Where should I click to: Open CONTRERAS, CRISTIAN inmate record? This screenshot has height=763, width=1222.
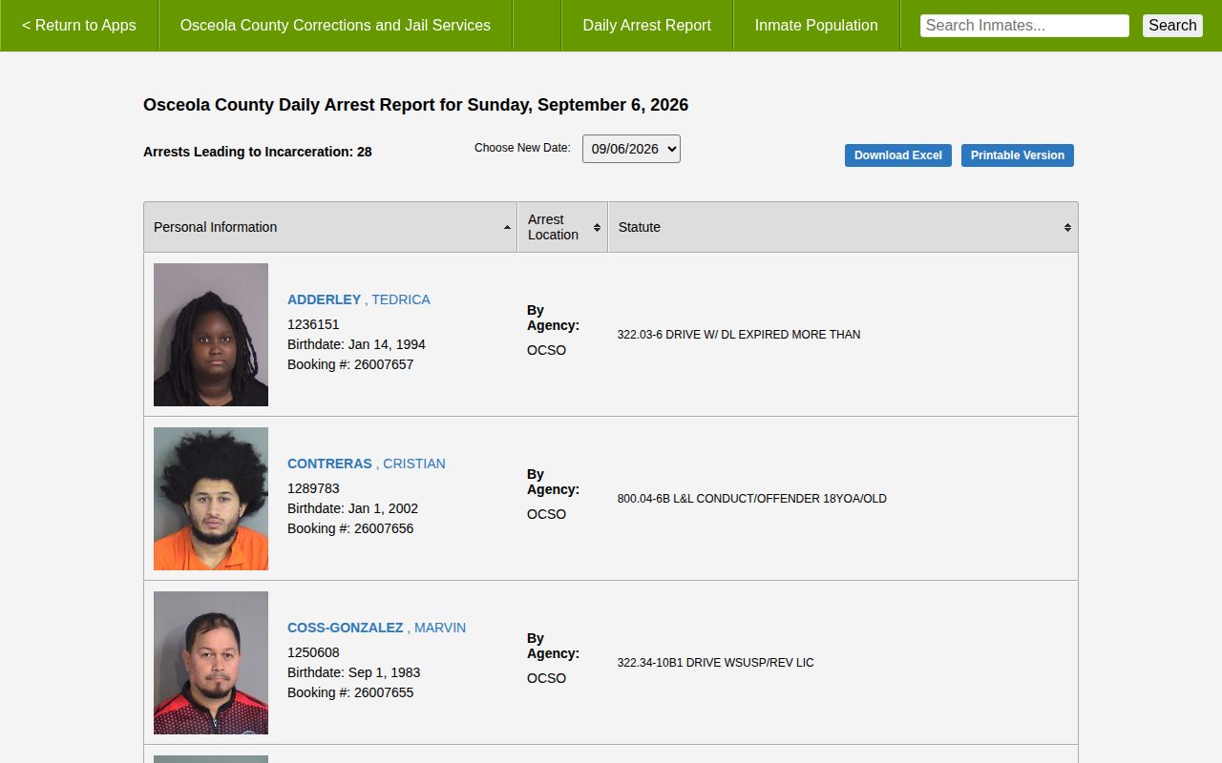tap(367, 464)
